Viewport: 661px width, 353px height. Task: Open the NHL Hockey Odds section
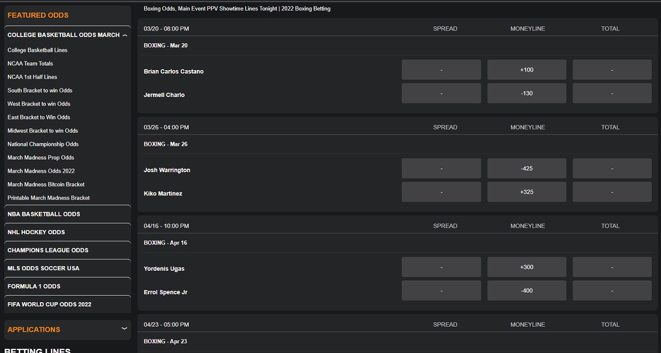point(66,233)
